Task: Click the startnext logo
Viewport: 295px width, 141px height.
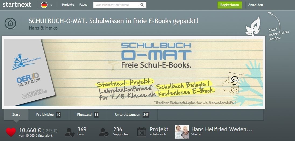Action: click(17, 5)
